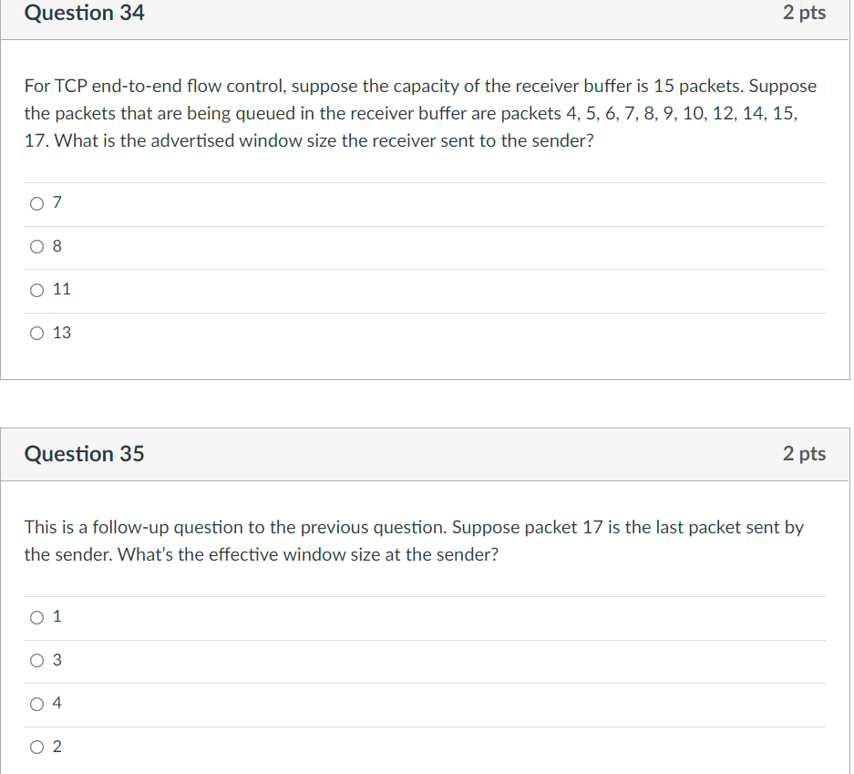Select answer option 3 for Question 35
Screen dimensions: 854x774
[36, 661]
